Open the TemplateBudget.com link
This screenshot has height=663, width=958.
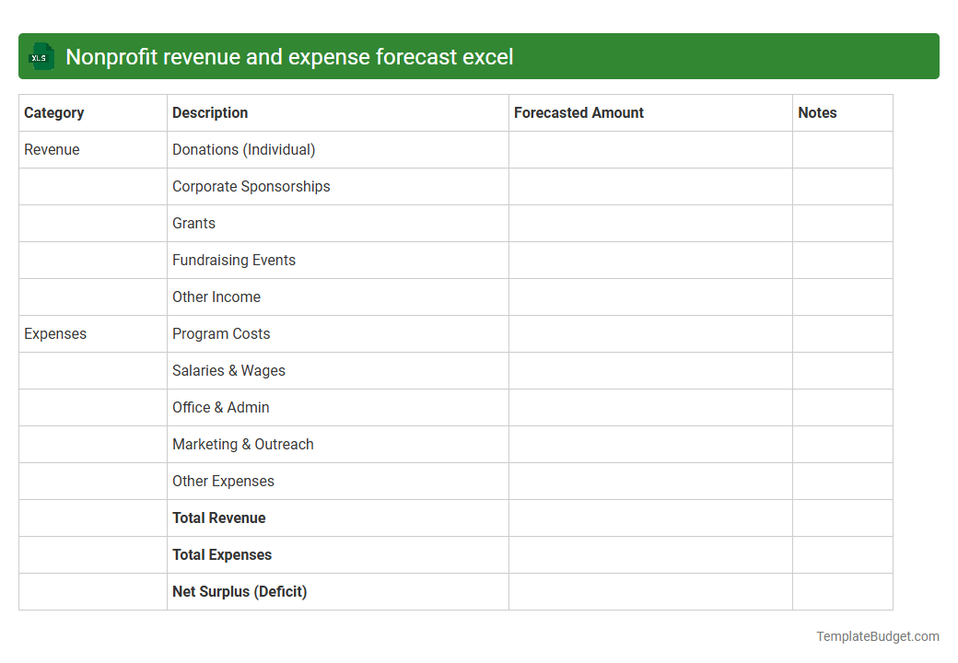(877, 635)
